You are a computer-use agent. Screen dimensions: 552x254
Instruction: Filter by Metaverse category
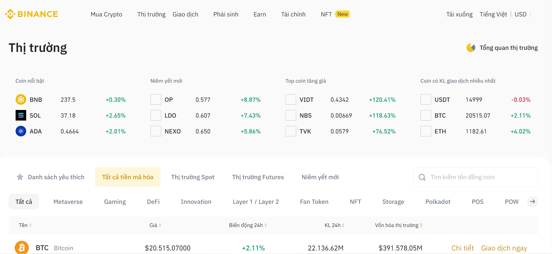[68, 201]
